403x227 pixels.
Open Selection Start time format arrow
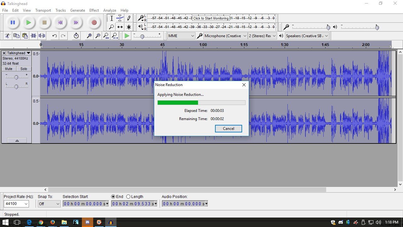[107, 204]
